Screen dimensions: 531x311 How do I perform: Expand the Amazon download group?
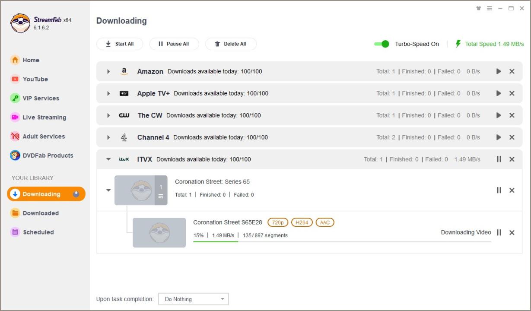pos(108,72)
